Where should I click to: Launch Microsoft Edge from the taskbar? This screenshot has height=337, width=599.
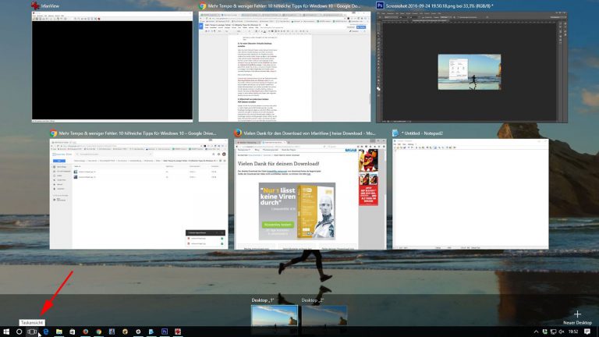(x=46, y=332)
